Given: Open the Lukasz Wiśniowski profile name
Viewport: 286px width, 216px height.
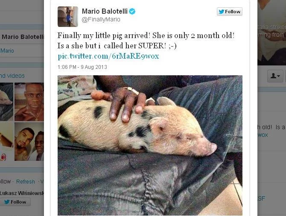Looking at the screenshot, I should (22, 193).
